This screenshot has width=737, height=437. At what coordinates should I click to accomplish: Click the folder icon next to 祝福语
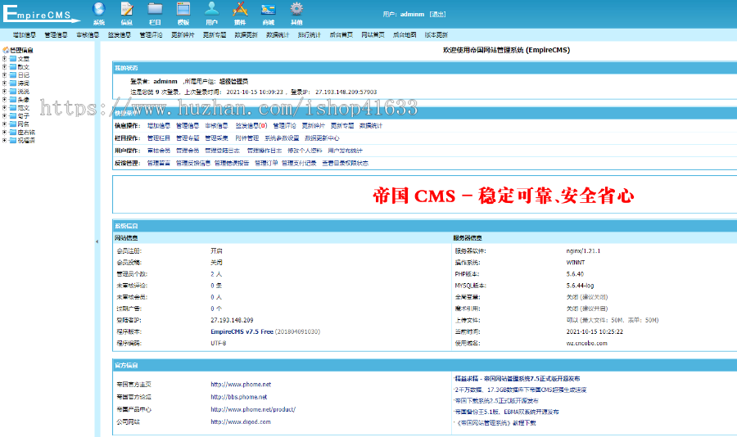coord(13,141)
